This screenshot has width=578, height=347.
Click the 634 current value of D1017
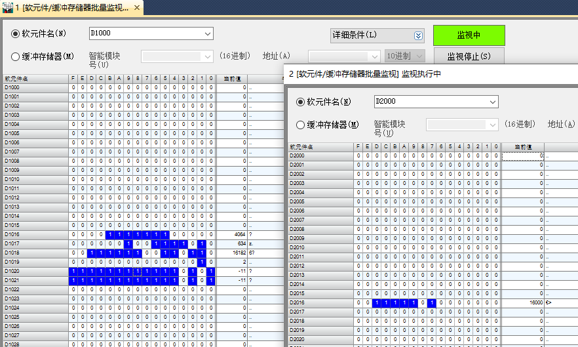tap(232, 243)
